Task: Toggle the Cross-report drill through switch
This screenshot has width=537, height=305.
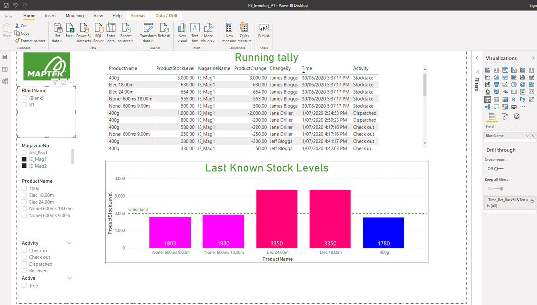Action: pos(498,169)
